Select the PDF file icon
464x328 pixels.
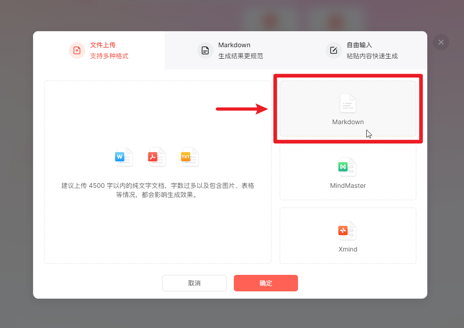coord(156,157)
